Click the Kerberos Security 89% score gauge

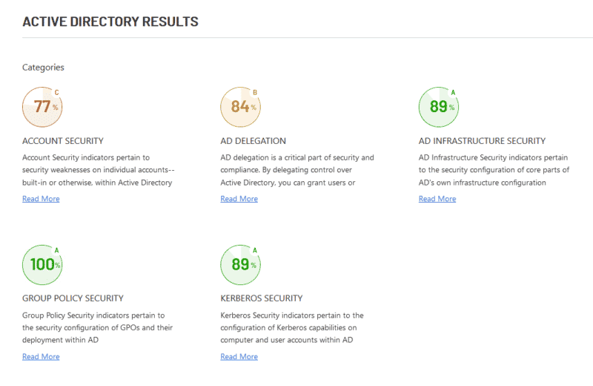[240, 264]
